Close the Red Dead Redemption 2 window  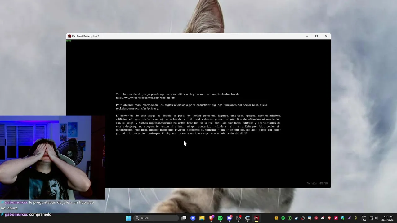coord(326,36)
